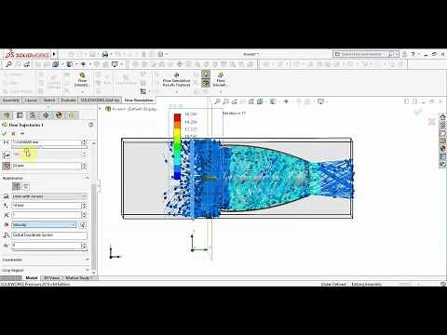
Task: Expand SolidWorks menu flyout arrow
Action: pos(54,54)
